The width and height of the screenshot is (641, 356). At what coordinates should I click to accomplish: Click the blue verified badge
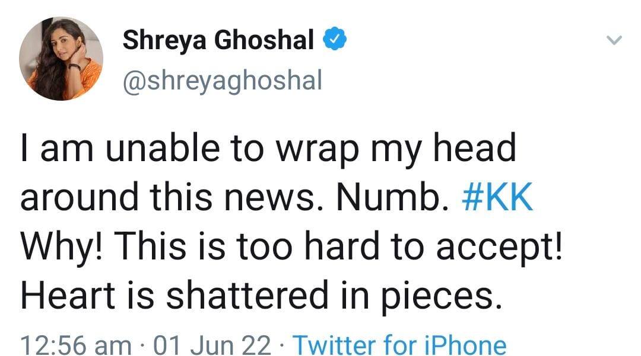point(335,41)
